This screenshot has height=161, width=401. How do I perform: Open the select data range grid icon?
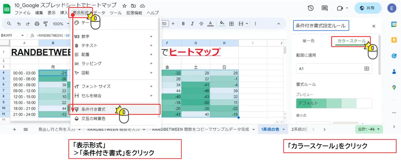pos(367,68)
